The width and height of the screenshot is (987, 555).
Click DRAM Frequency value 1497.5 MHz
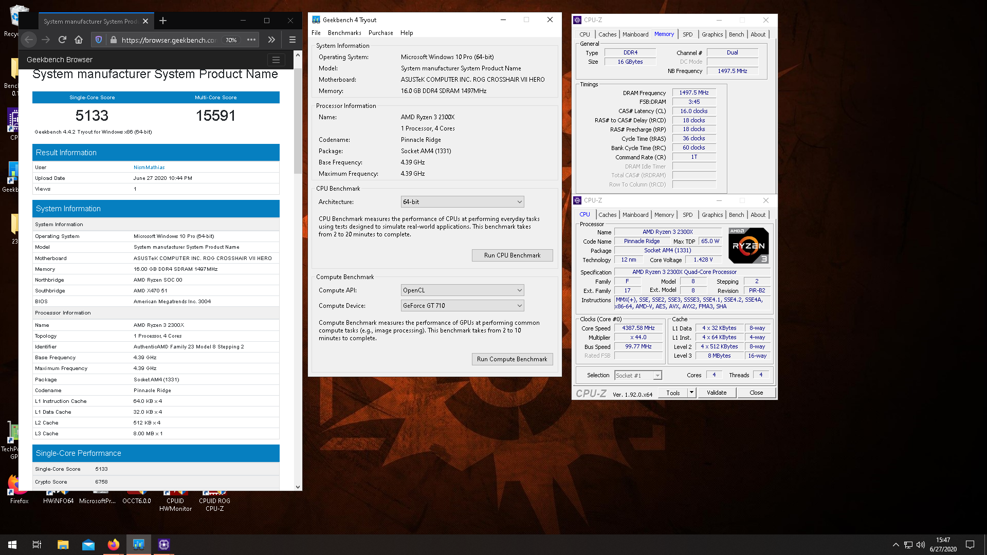coord(694,92)
